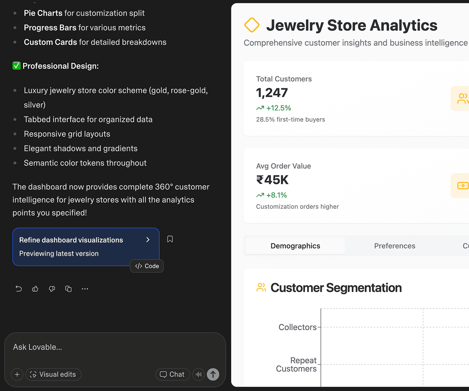Click the voice input waveform icon
The image size is (469, 391).
click(198, 374)
